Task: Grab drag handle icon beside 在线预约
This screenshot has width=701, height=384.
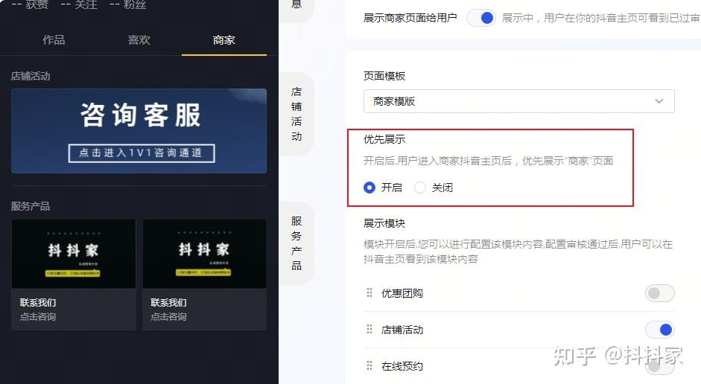Action: [x=369, y=366]
